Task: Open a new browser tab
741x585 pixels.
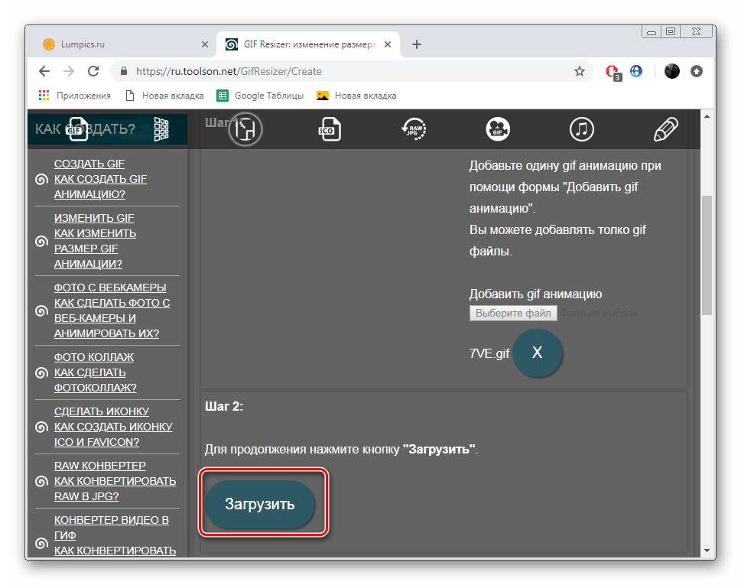Action: pos(416,44)
